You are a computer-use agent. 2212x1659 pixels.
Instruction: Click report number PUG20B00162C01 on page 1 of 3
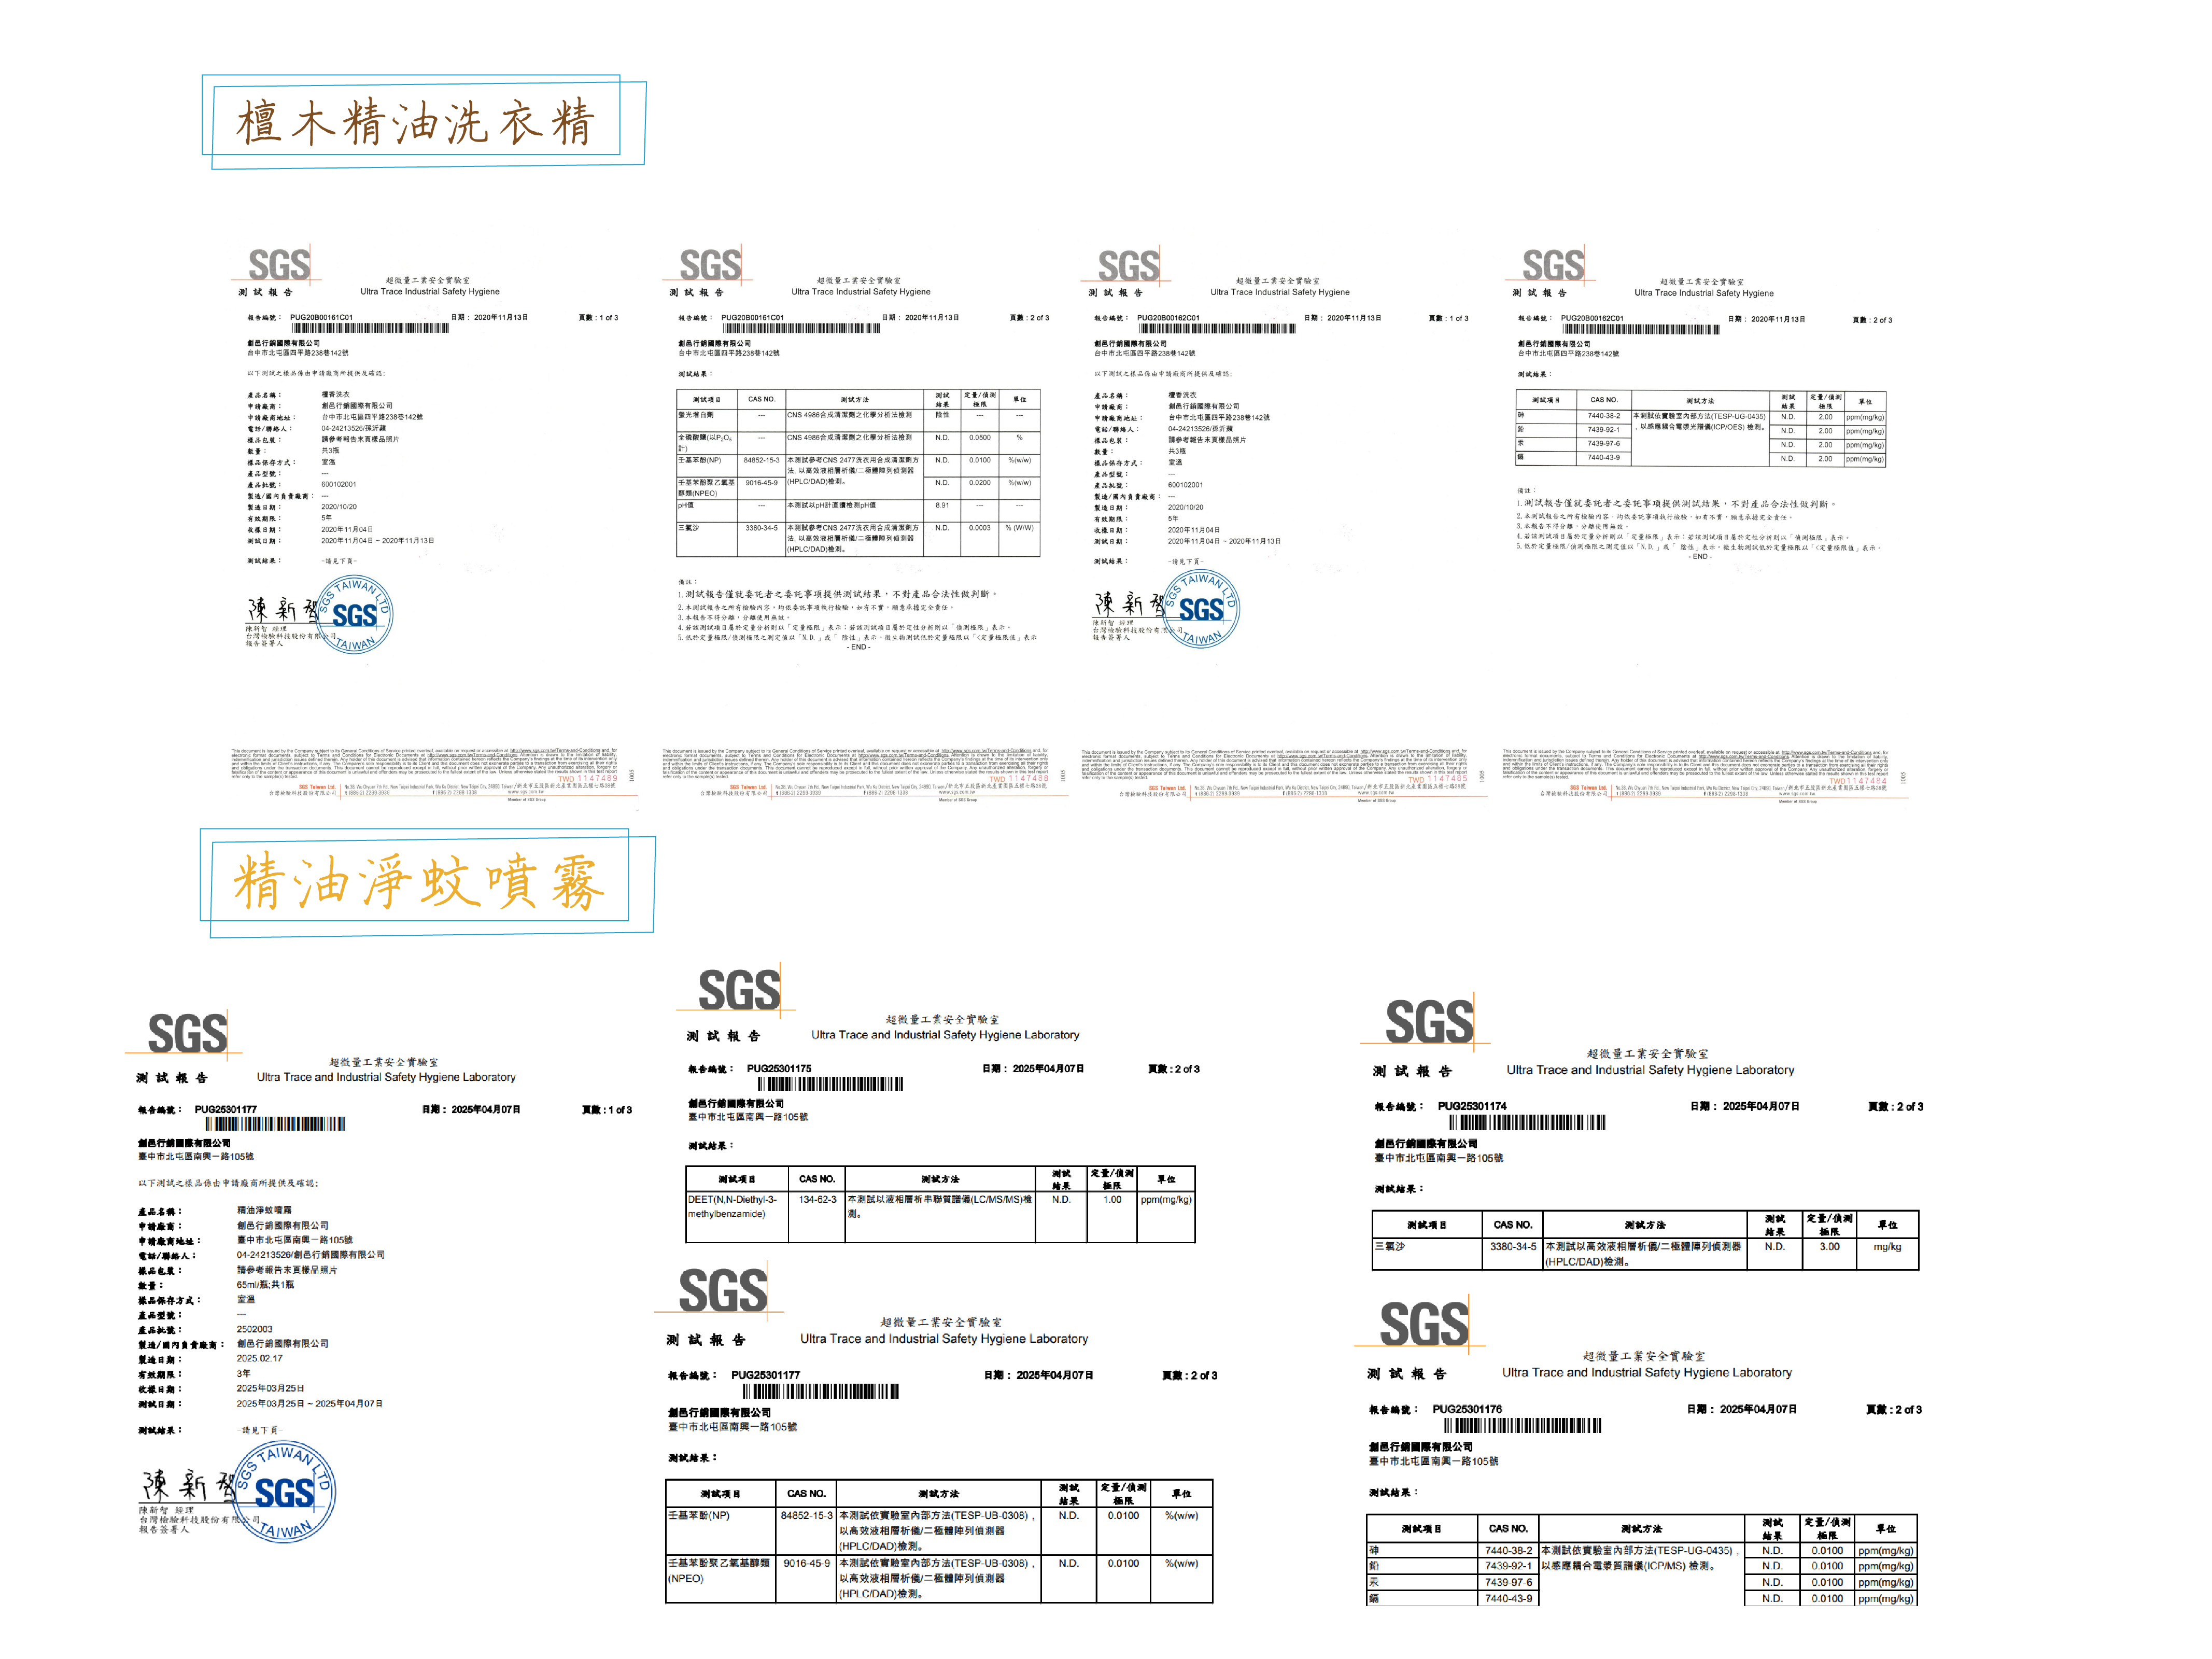coord(1168,318)
